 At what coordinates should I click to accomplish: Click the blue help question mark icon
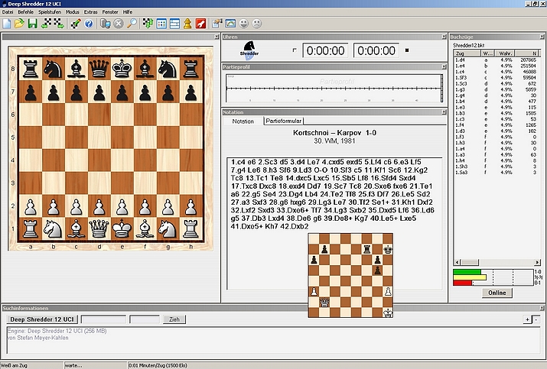coord(89,24)
